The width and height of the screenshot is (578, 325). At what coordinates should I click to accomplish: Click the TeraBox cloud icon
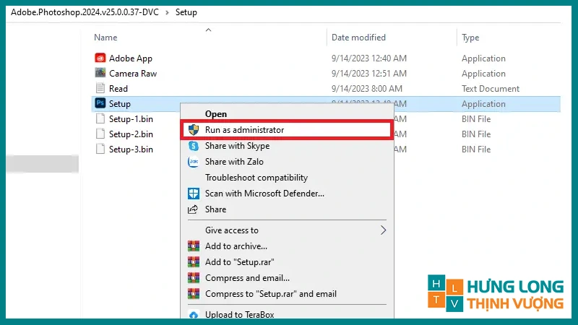tap(194, 315)
